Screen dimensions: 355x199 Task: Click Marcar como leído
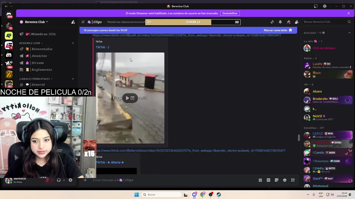(278, 30)
